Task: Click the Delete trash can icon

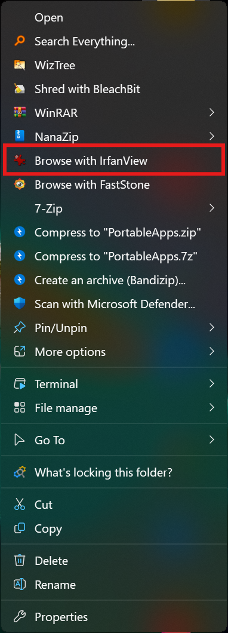Action: click(19, 560)
